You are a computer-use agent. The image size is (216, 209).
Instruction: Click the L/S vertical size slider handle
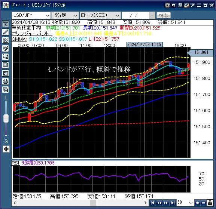tap(6, 118)
